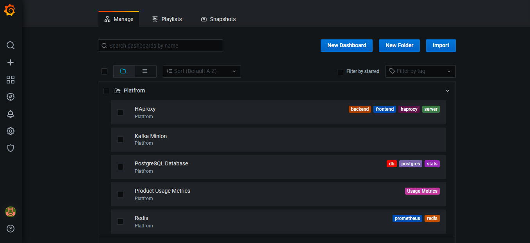Click the Platfrom label under Redis

point(144,226)
